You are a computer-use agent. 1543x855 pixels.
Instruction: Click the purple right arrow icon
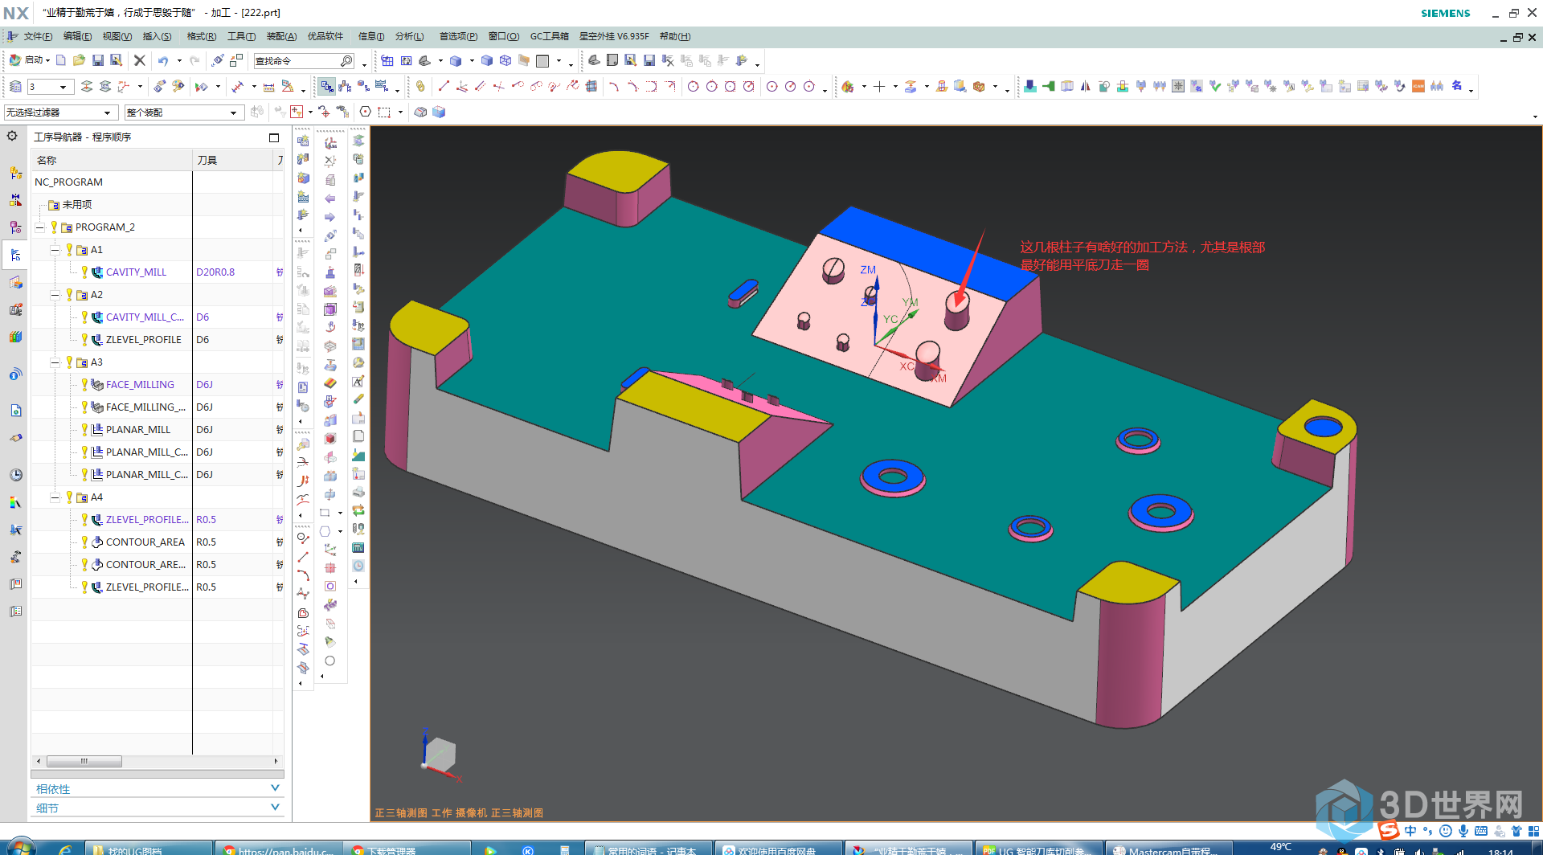tap(329, 217)
